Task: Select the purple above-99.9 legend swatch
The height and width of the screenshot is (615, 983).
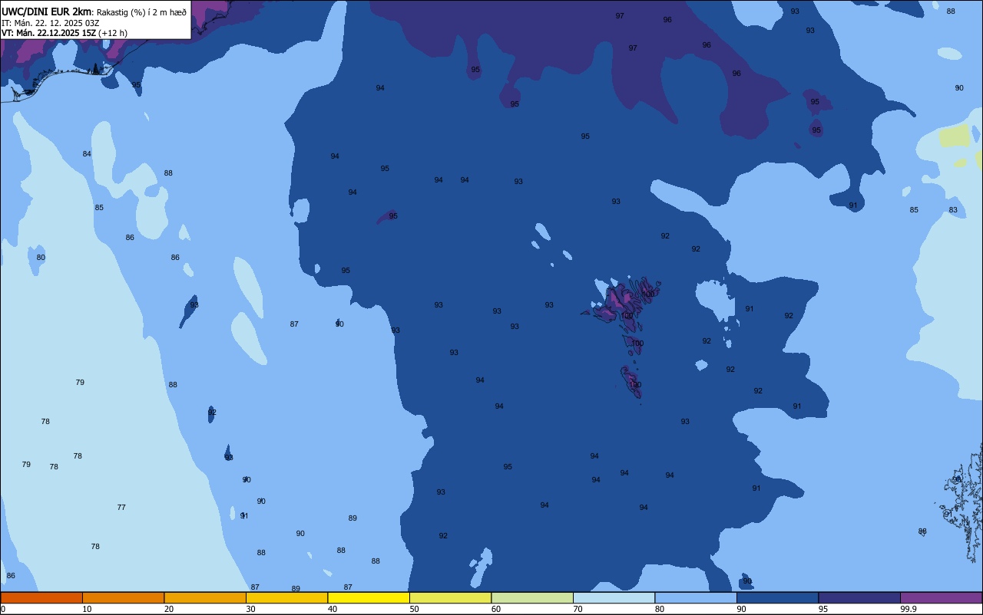Action: pos(941,597)
